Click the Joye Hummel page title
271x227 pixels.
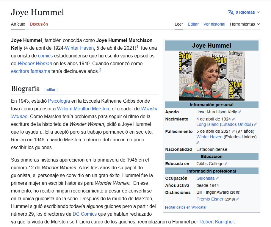37,12
